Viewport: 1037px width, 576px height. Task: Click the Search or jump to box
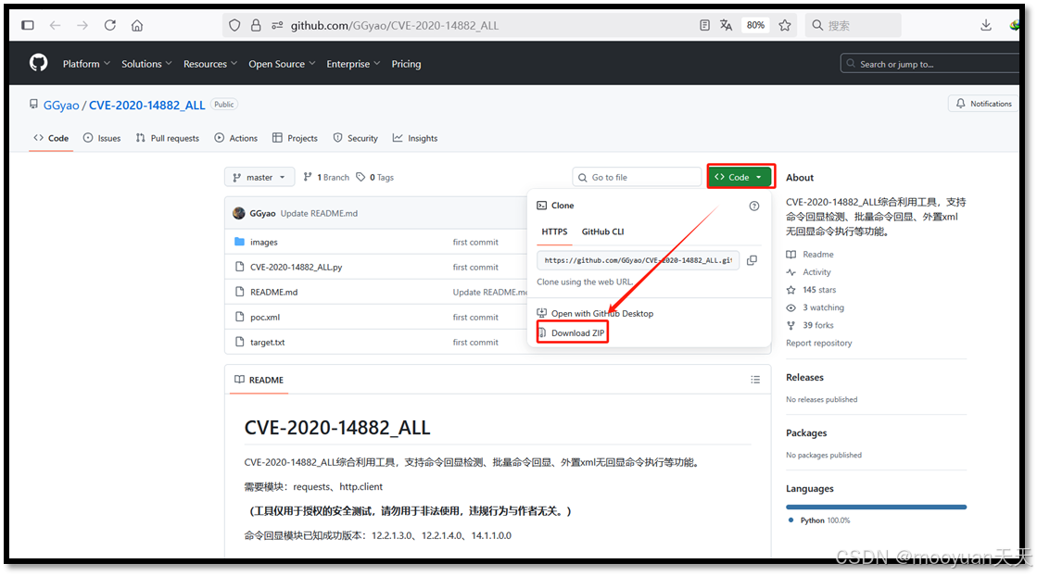coord(930,64)
